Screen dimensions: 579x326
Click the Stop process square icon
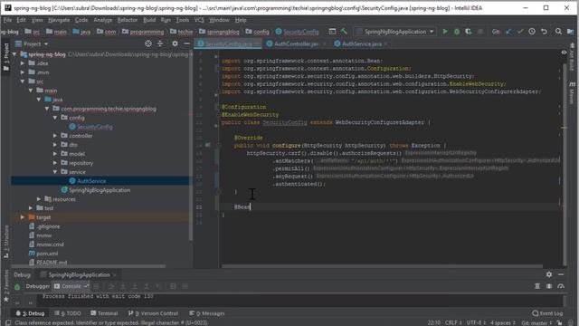pyautogui.click(x=480, y=32)
